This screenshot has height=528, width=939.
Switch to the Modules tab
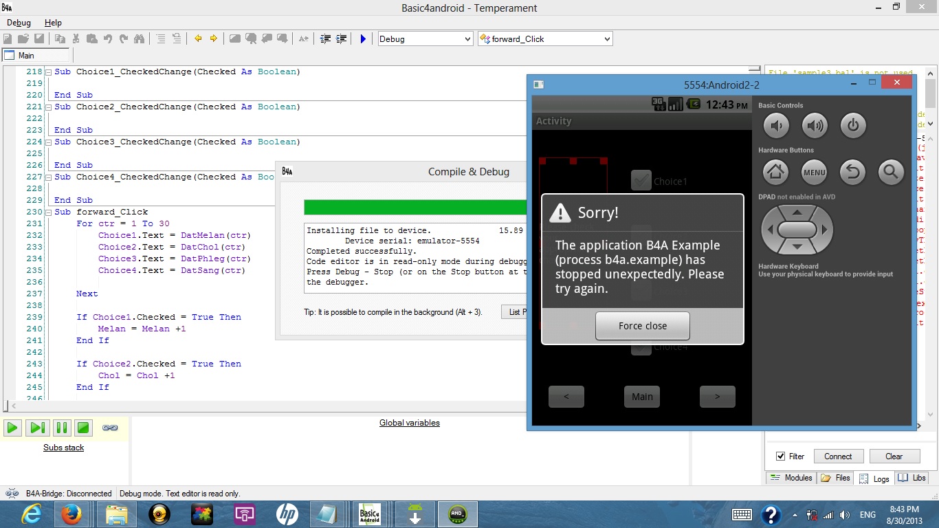[x=791, y=478]
